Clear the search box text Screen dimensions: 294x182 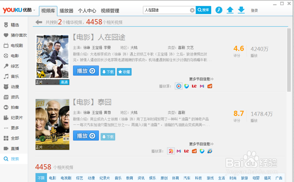pos(192,10)
